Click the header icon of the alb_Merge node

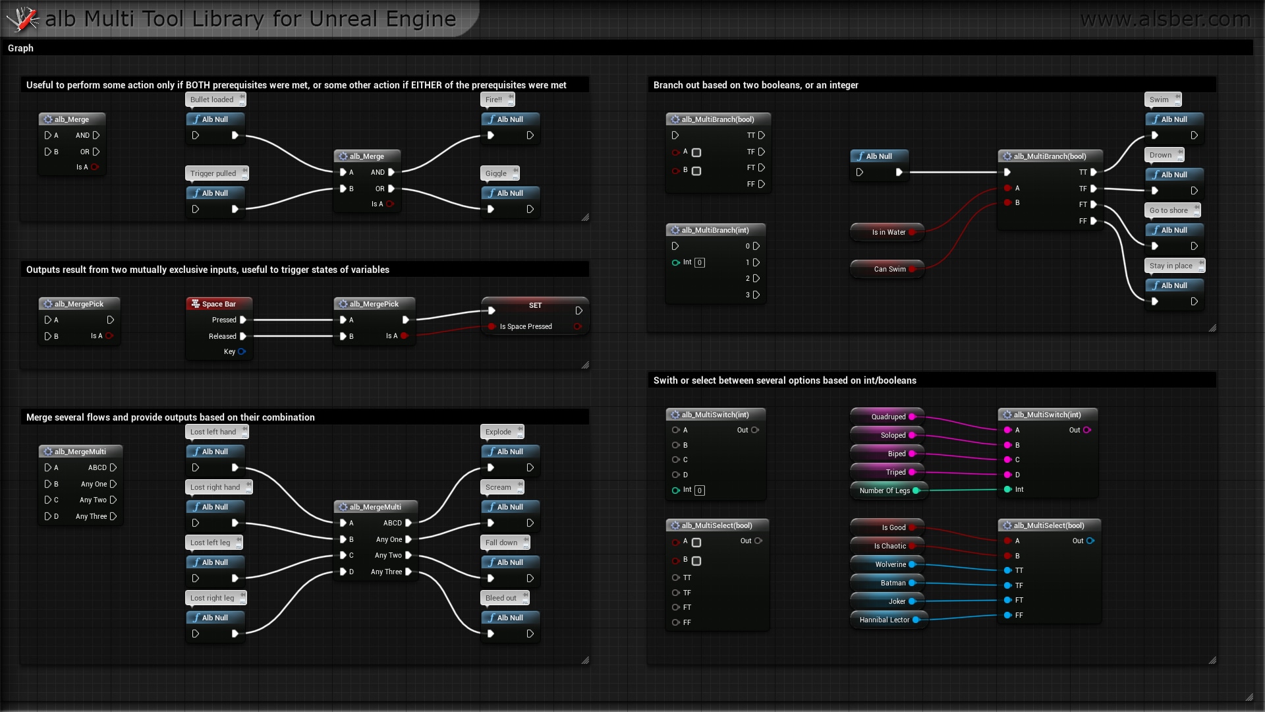coord(49,119)
